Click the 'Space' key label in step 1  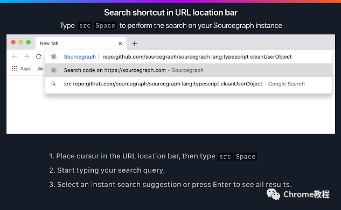[x=246, y=156]
